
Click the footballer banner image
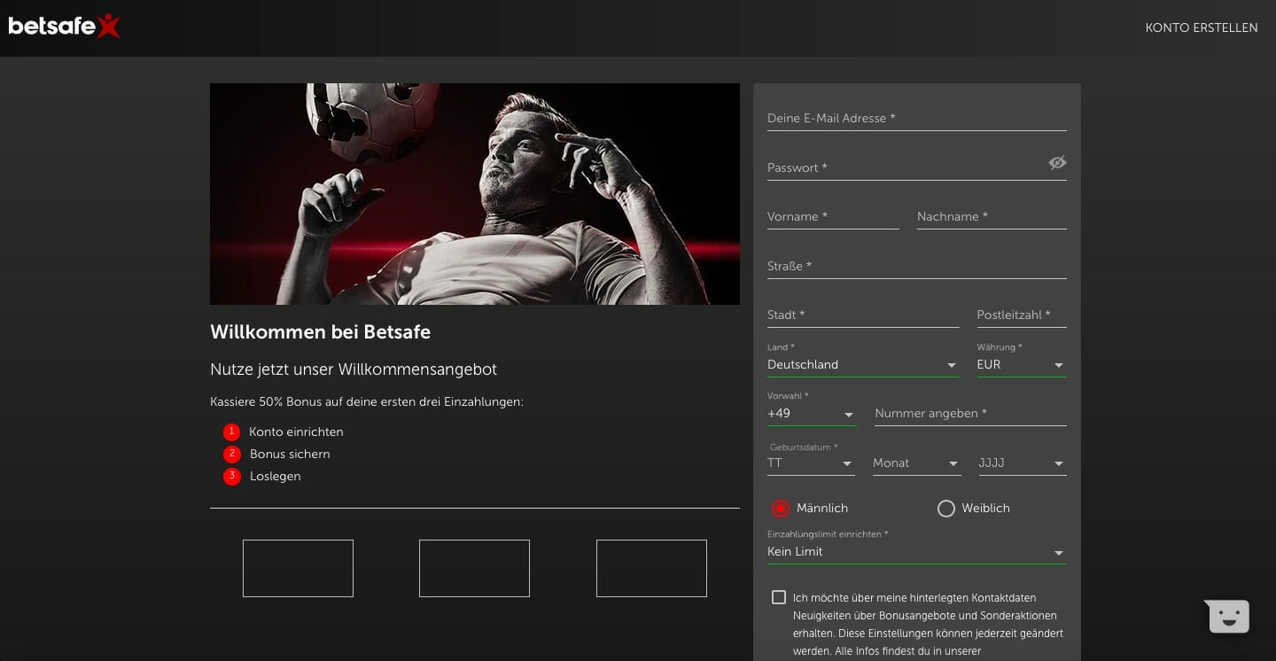click(x=475, y=194)
